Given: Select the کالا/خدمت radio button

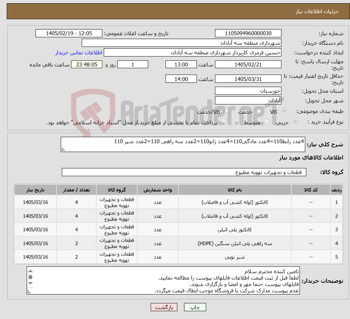Looking at the screenshot, I should [x=227, y=111].
